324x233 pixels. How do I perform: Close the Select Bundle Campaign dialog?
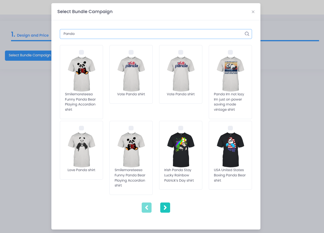pos(253,12)
